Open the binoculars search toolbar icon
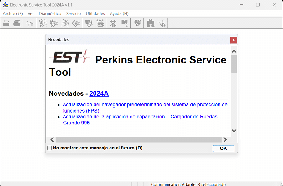283x186 pixels. 150,23
